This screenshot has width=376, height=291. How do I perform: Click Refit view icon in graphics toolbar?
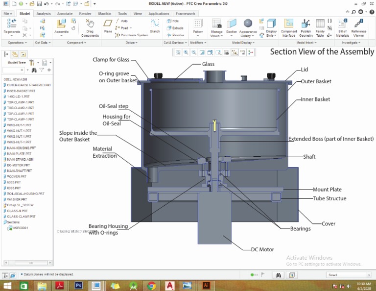[x=178, y=52]
